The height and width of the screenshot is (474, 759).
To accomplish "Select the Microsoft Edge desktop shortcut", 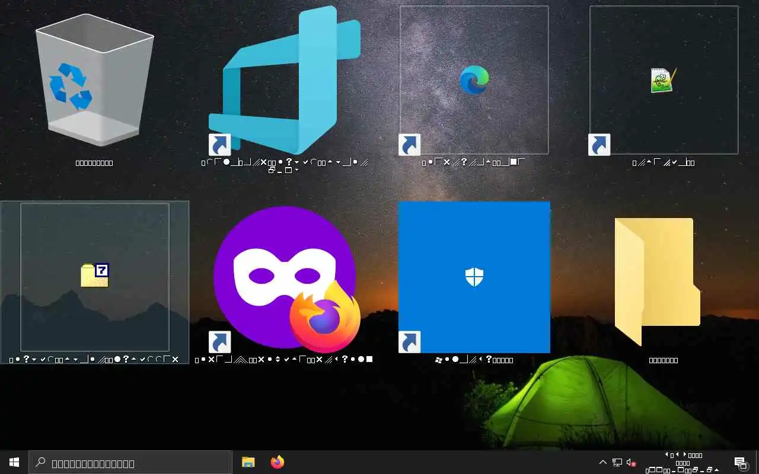I will click(x=474, y=80).
